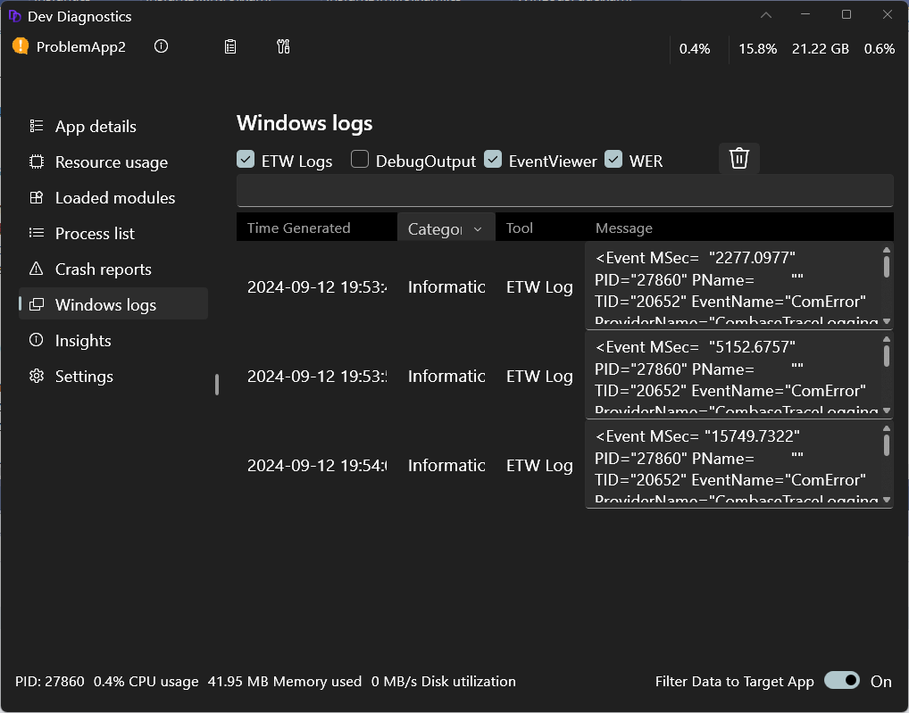Open Loaded modules page

(113, 198)
